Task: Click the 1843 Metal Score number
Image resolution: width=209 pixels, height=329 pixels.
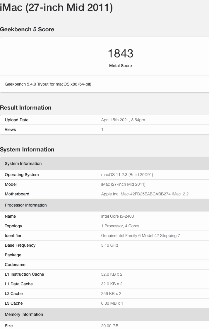Action: pos(120,53)
